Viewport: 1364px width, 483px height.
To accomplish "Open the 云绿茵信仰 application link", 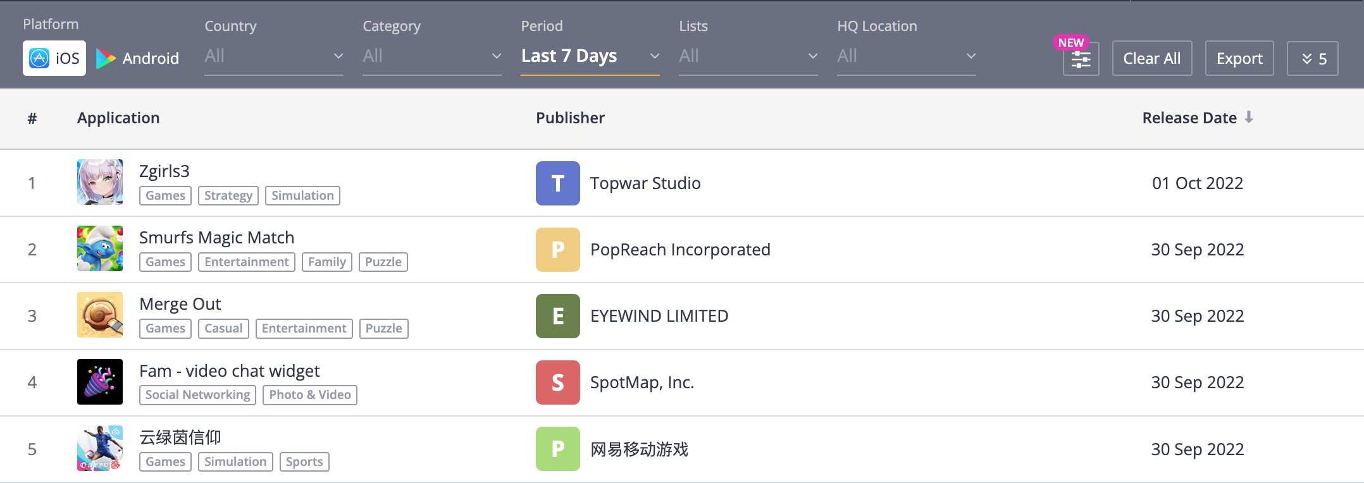I will point(180,437).
